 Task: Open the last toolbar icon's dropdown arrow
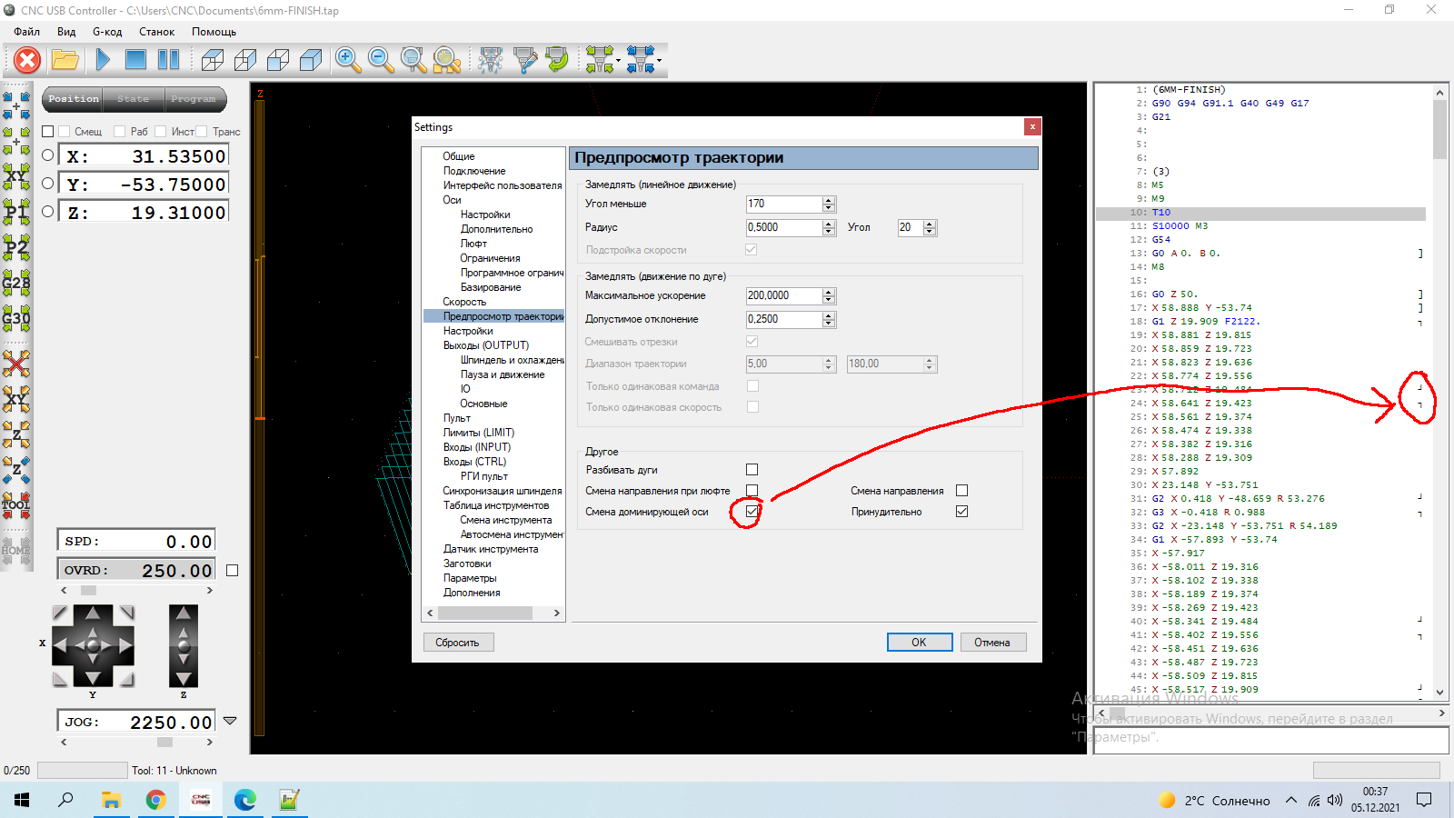pos(659,61)
